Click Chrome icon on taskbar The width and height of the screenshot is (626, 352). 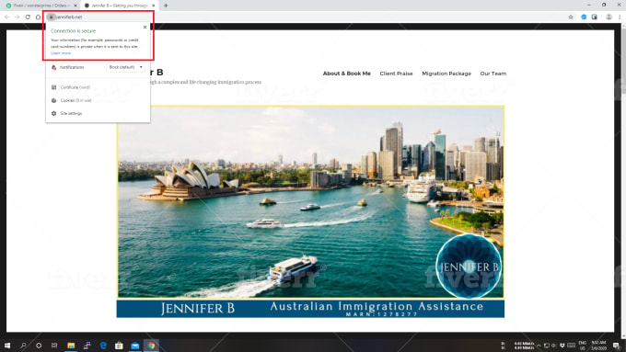click(151, 346)
